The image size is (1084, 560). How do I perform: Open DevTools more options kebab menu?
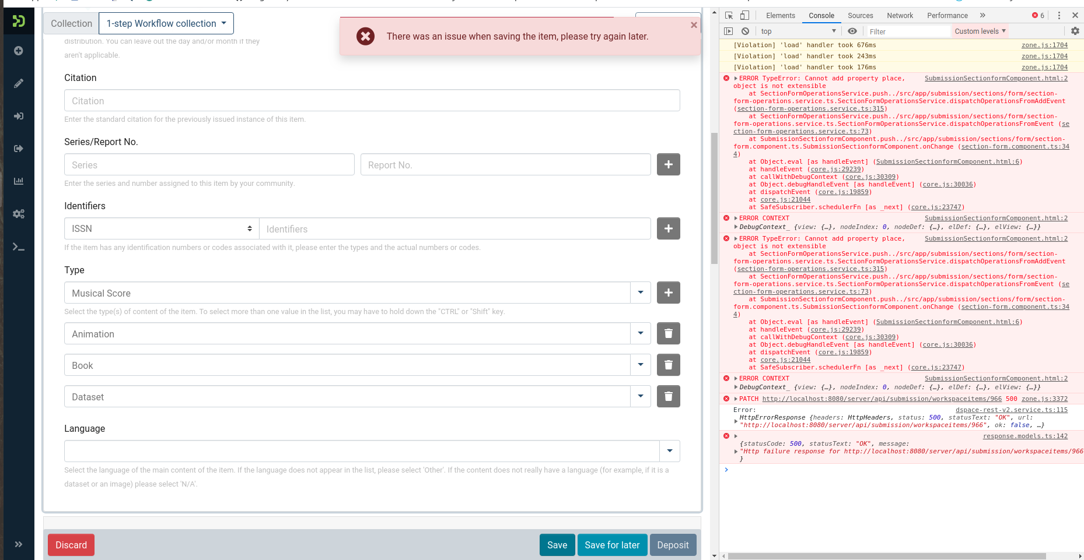(1059, 16)
